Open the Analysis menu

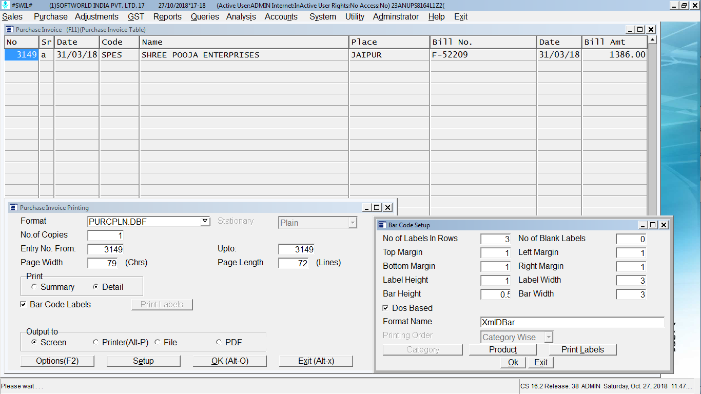[x=241, y=16]
